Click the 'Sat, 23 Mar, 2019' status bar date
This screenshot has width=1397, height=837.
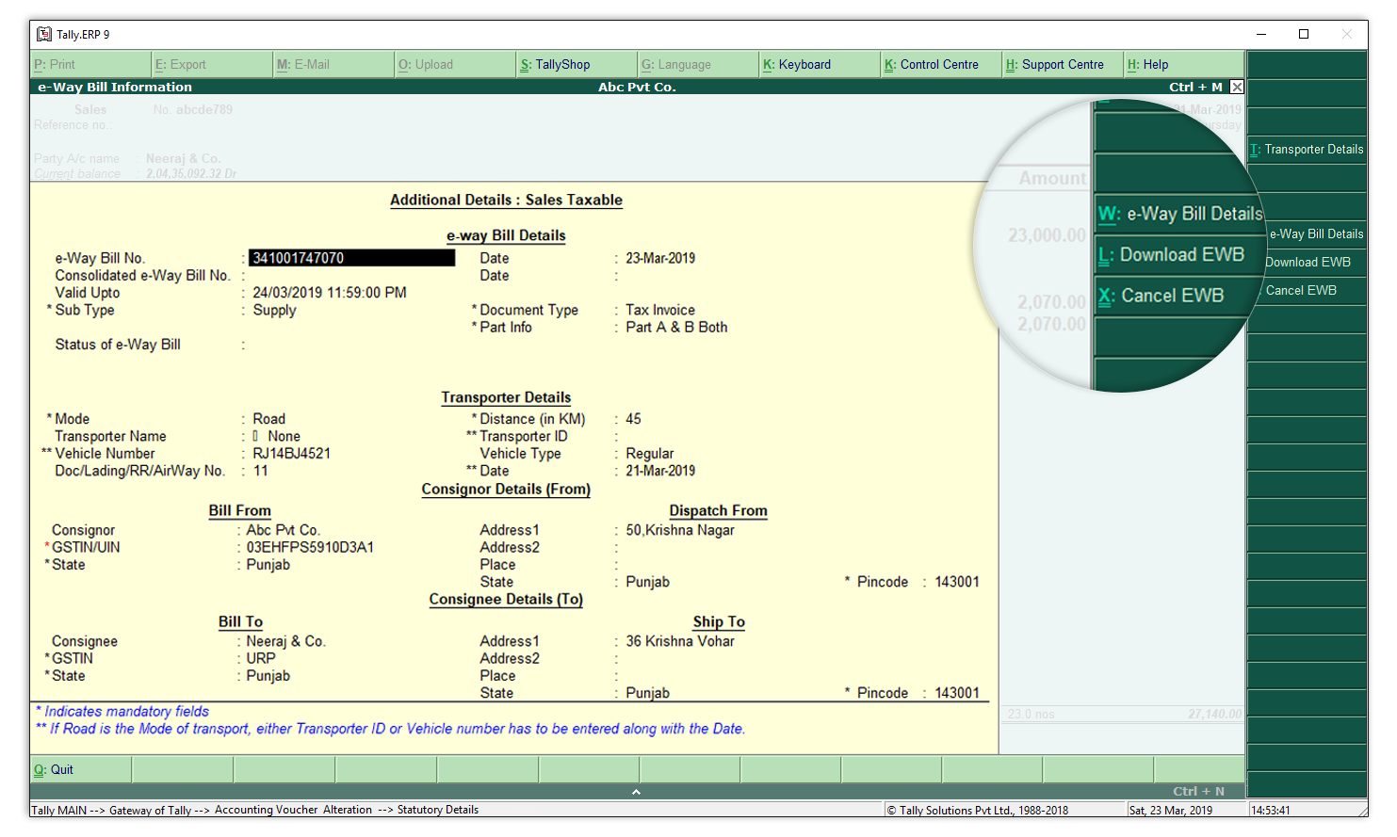pyautogui.click(x=1171, y=811)
